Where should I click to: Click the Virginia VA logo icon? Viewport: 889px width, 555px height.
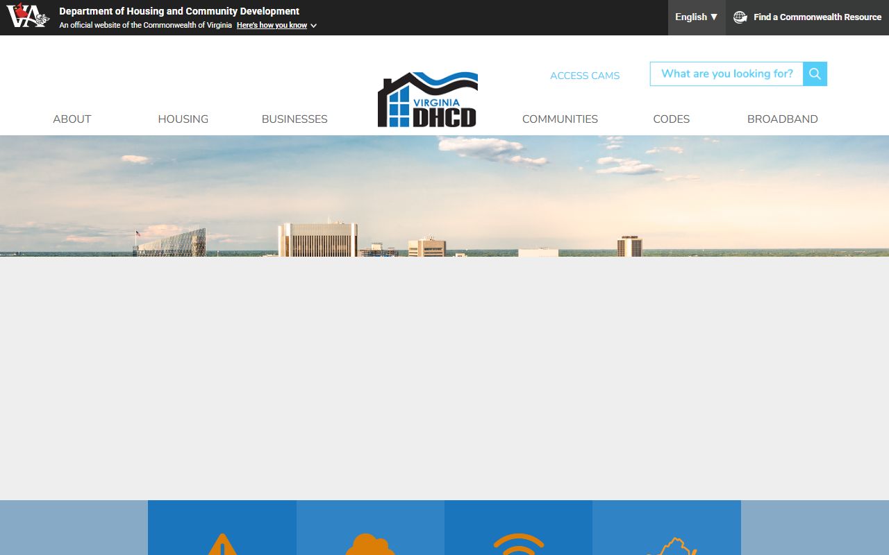point(28,15)
